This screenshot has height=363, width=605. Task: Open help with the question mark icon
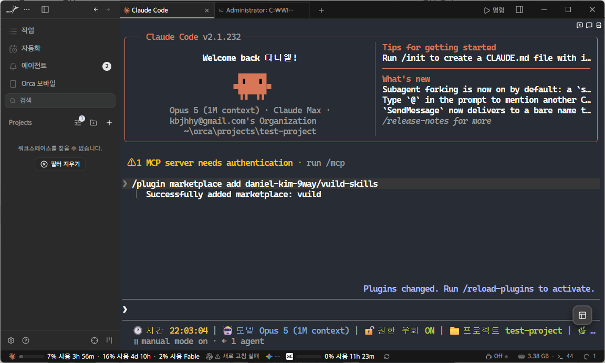[x=26, y=340]
